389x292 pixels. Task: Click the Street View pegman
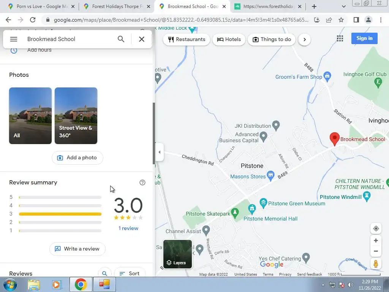(x=376, y=264)
